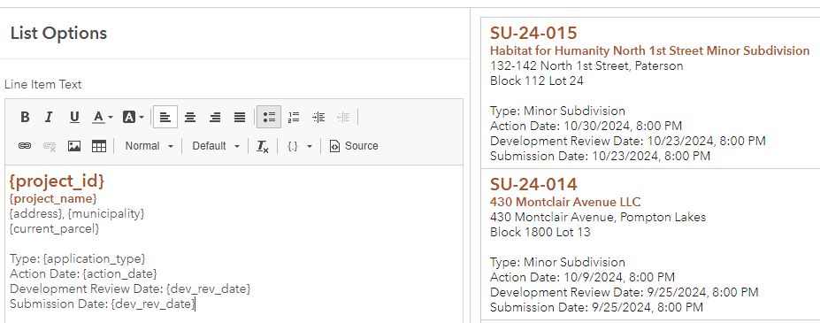Decrease the indent

point(343,117)
